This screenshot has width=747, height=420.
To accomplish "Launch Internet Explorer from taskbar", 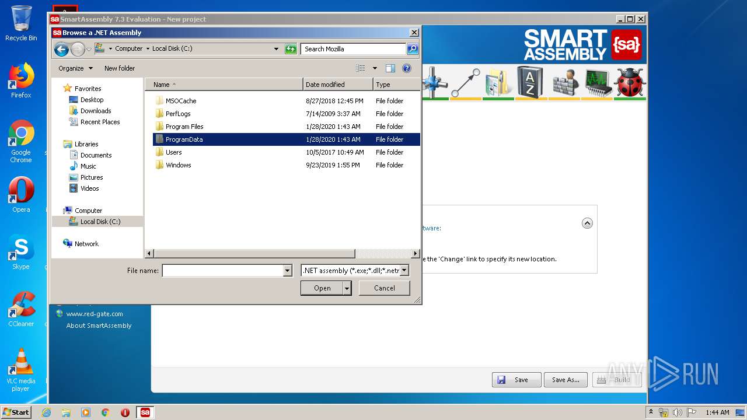I will (x=46, y=412).
